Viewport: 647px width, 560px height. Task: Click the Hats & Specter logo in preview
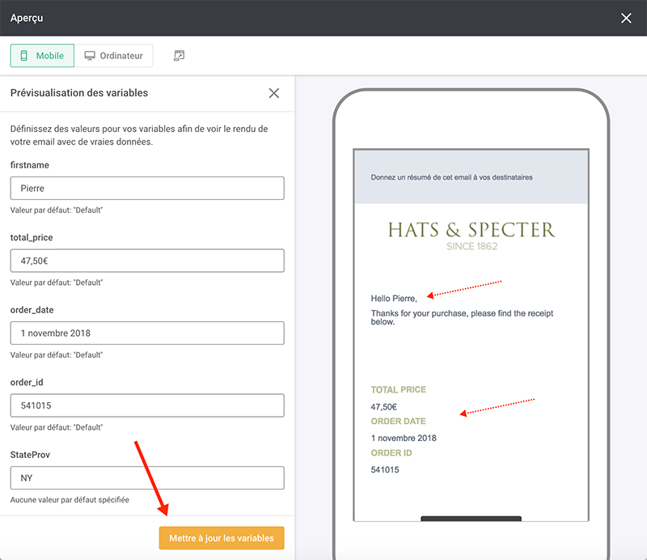pos(472,235)
